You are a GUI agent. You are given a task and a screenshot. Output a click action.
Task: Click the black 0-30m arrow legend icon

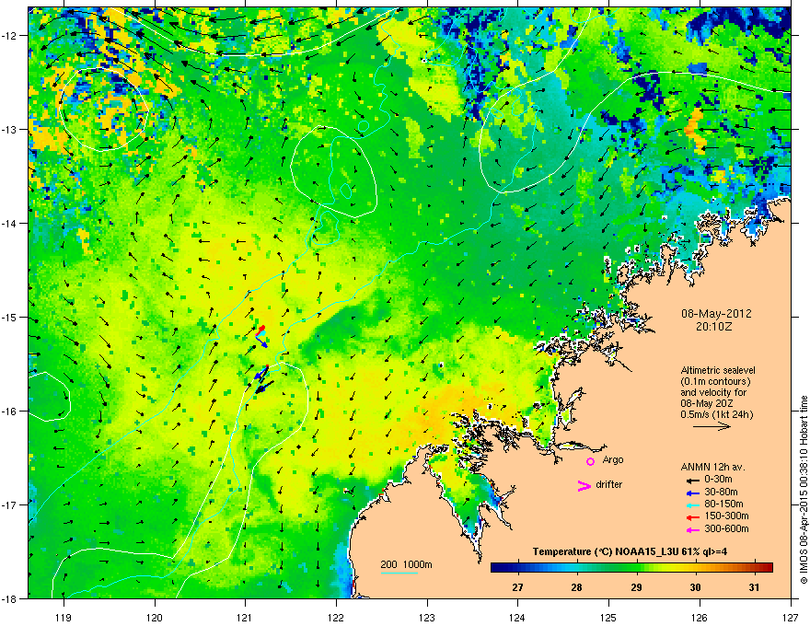coord(693,481)
